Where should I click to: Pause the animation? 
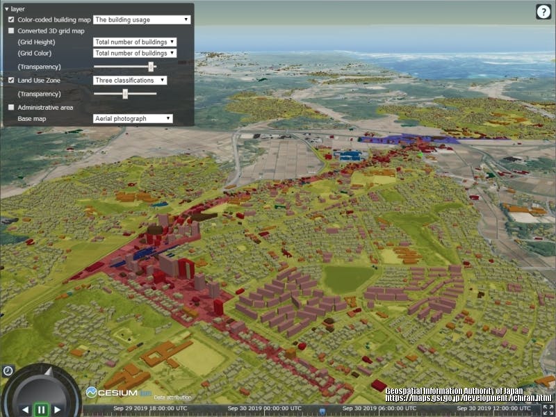pos(41,410)
